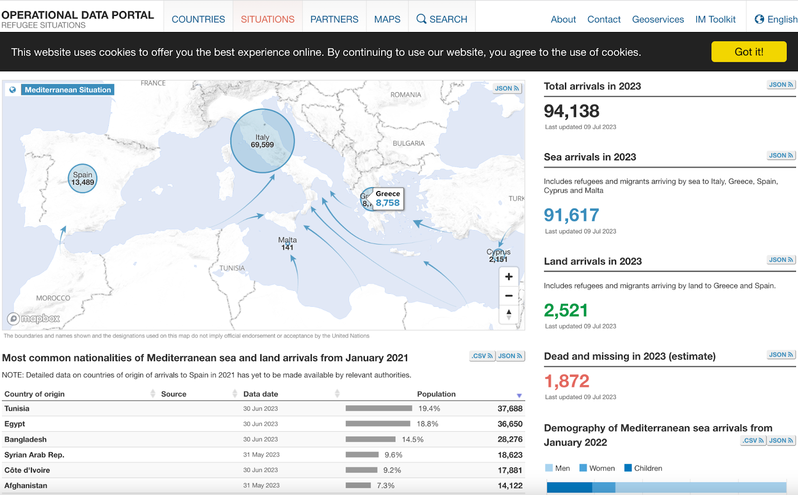Click the Bangladesh country name
The image size is (798, 495).
pyautogui.click(x=25, y=440)
